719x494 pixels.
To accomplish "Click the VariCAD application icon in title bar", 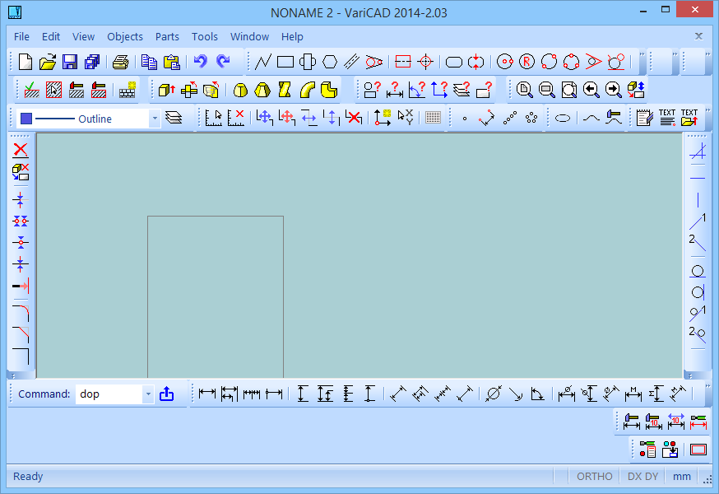I will tap(15, 12).
